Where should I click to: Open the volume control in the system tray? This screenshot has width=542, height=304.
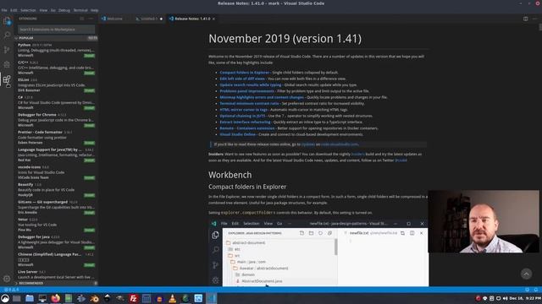coord(505,298)
